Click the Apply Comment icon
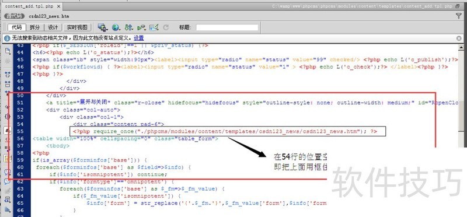Viewport: 467px width, 217px height. [x=8, y=172]
